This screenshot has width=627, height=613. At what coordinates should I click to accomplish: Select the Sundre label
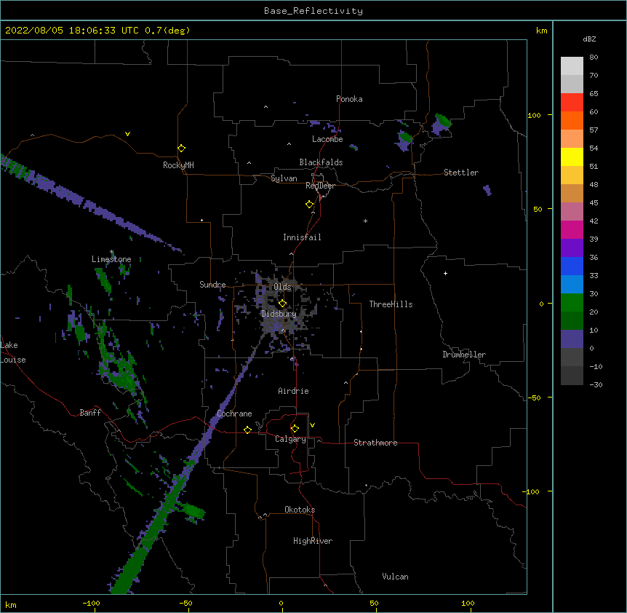click(212, 285)
